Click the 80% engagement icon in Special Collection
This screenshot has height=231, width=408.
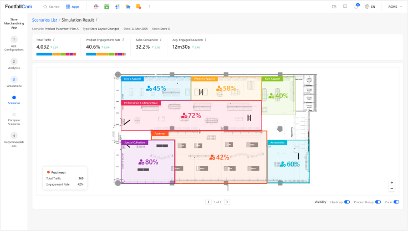[x=141, y=162]
